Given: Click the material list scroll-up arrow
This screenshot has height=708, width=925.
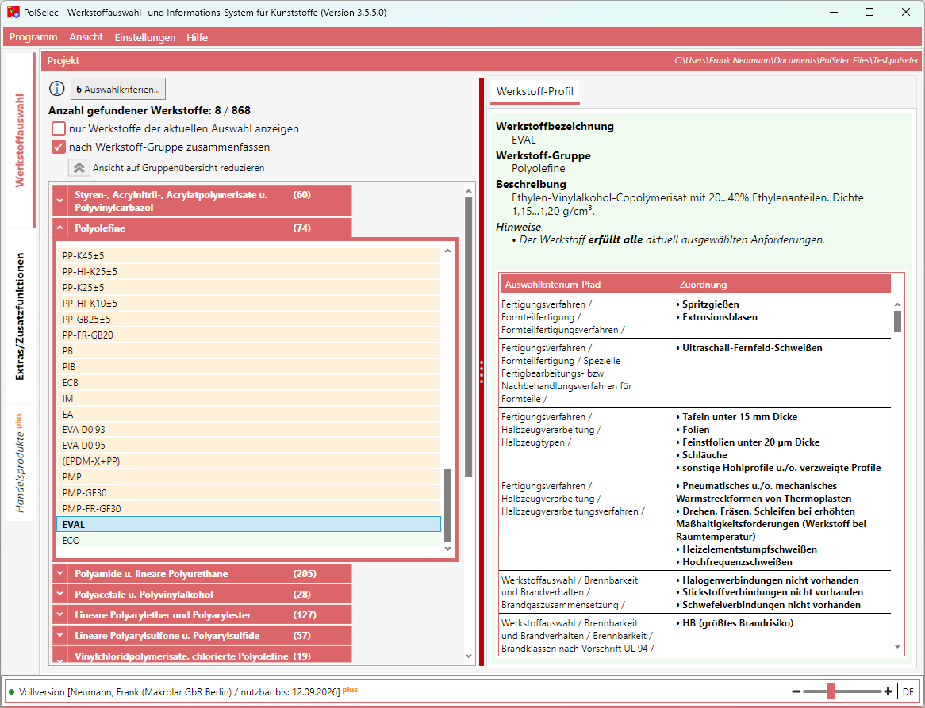Looking at the screenshot, I should 447,251.
